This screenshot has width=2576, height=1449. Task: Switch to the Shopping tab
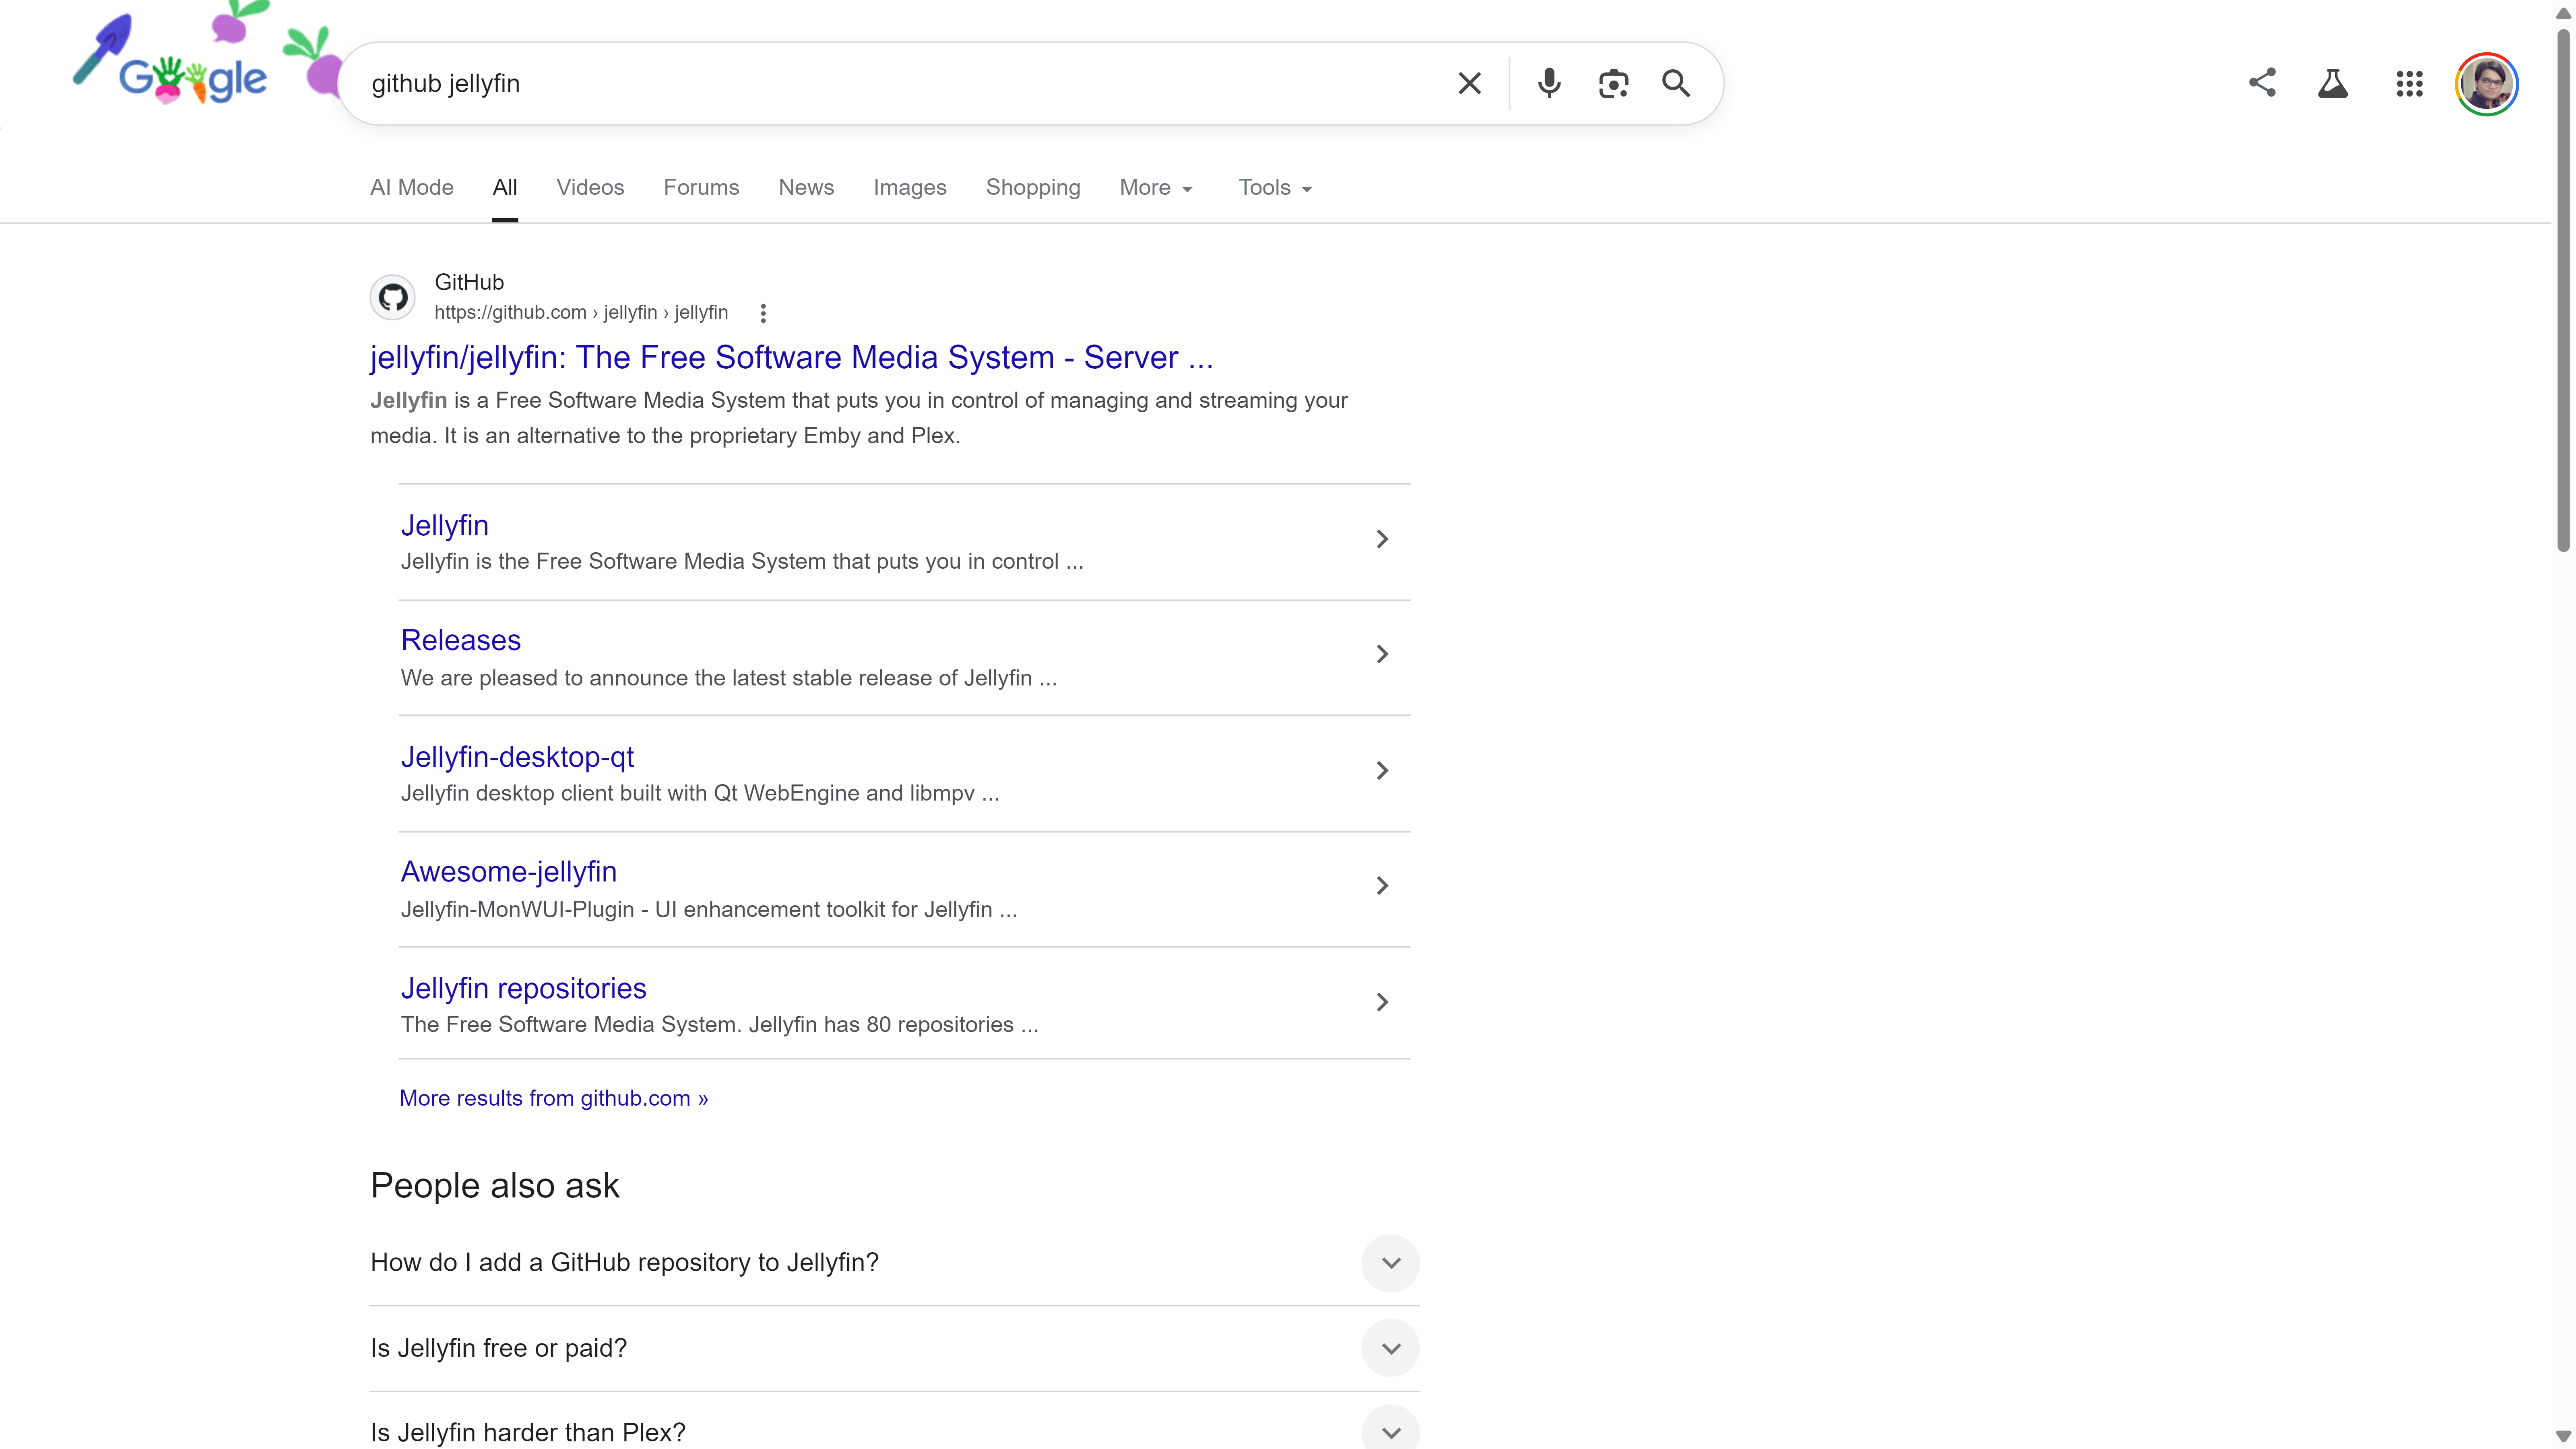point(1033,187)
